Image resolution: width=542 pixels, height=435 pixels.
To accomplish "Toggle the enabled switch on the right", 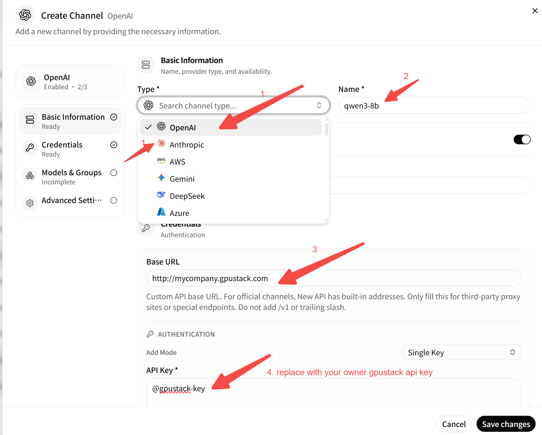I will [x=522, y=139].
